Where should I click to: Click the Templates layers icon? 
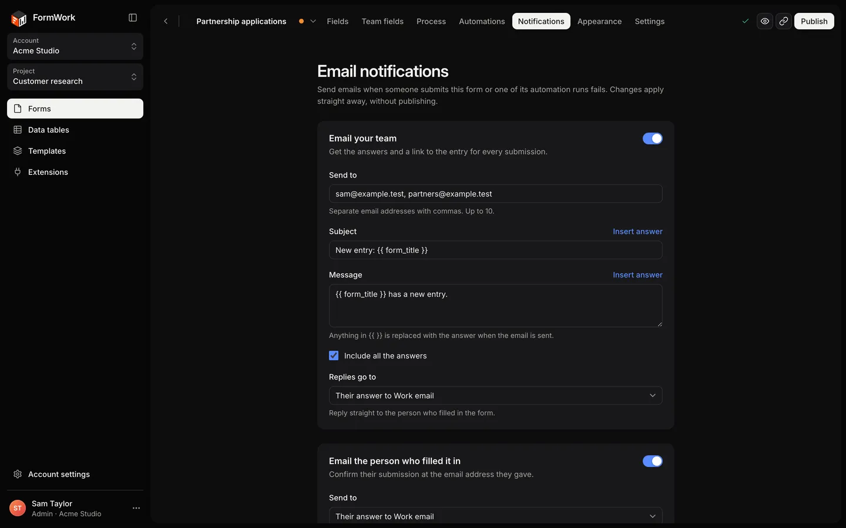(18, 151)
